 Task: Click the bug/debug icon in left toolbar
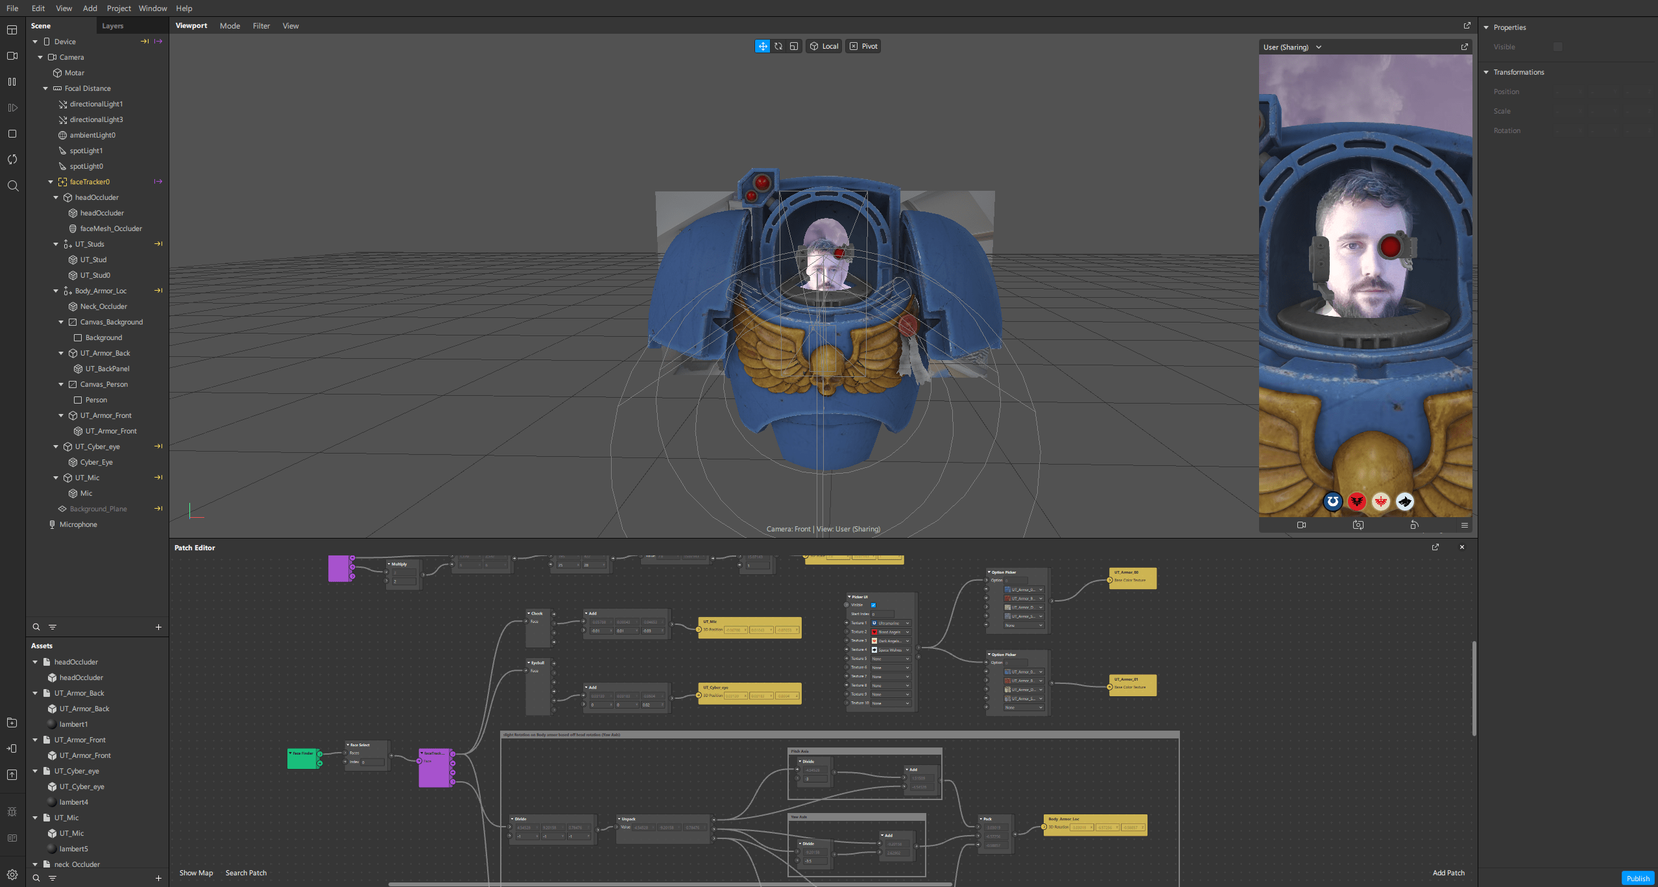tap(12, 812)
